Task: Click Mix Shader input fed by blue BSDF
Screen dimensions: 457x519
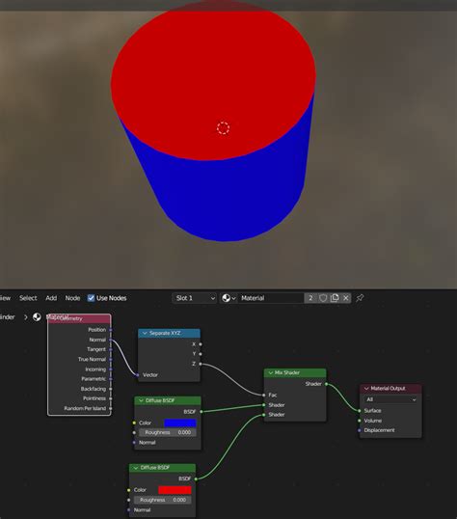Action: point(264,405)
